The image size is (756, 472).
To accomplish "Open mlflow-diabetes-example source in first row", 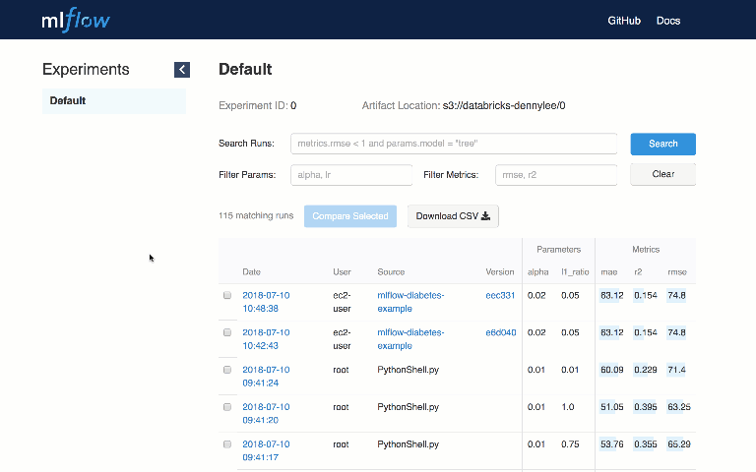I will [x=410, y=301].
